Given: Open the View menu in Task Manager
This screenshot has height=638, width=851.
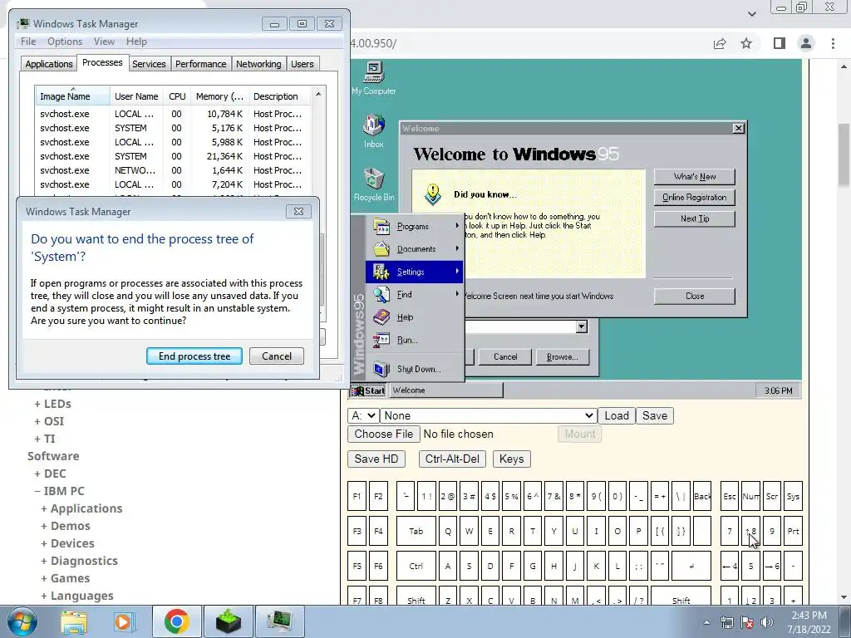Looking at the screenshot, I should [104, 42].
